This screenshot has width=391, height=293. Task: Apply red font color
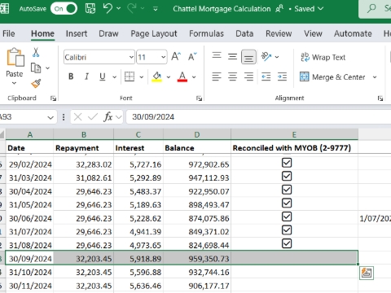point(182,77)
